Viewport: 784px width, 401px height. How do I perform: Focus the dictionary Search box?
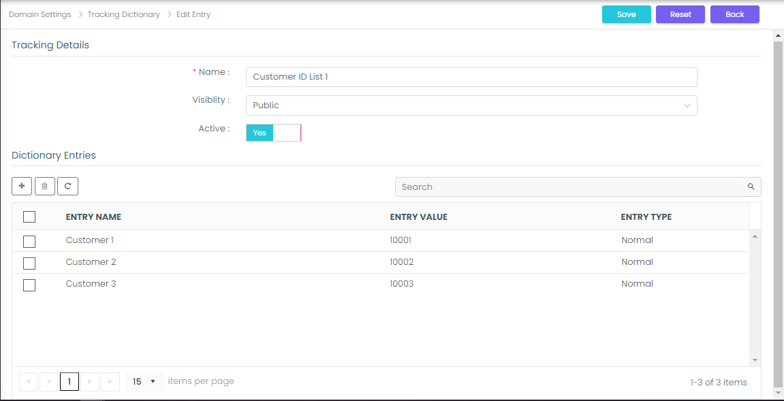click(x=578, y=187)
